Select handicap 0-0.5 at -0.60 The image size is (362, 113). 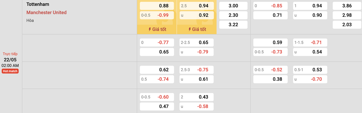pyautogui.click(x=157, y=97)
